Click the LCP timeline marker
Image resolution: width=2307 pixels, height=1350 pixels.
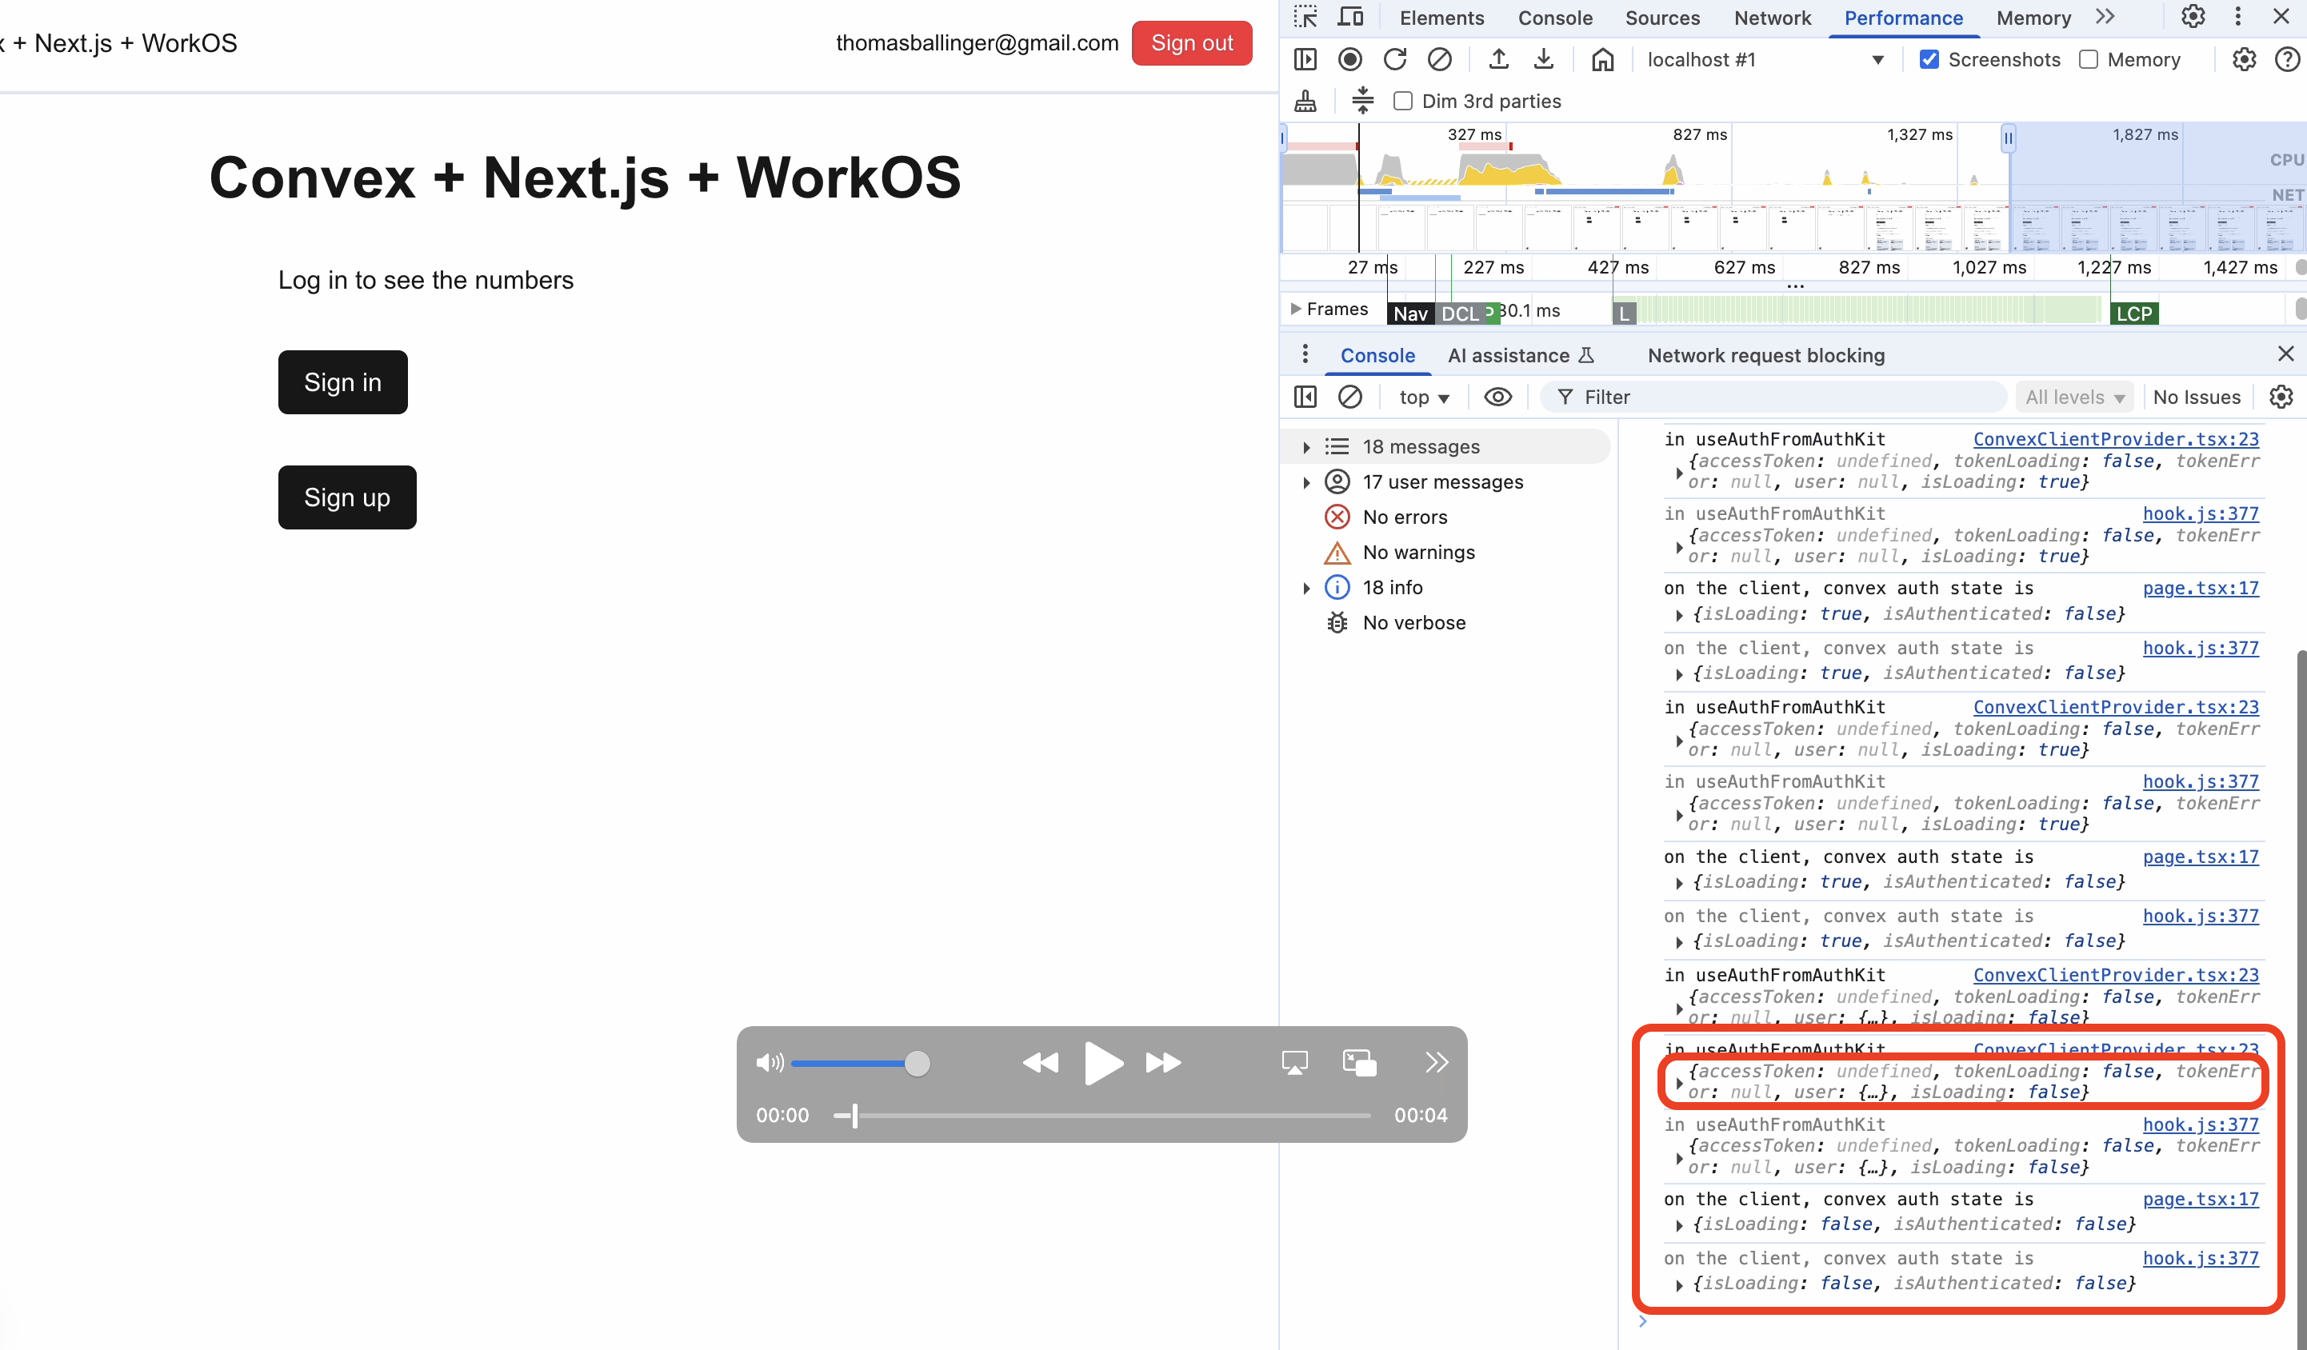click(x=2134, y=313)
